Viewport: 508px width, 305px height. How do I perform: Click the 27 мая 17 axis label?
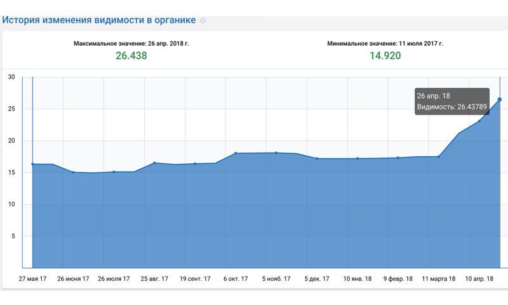tap(32, 278)
